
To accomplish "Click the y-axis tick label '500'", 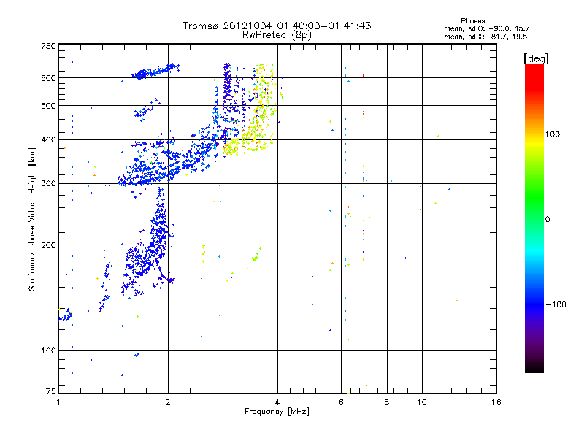I will point(49,106).
